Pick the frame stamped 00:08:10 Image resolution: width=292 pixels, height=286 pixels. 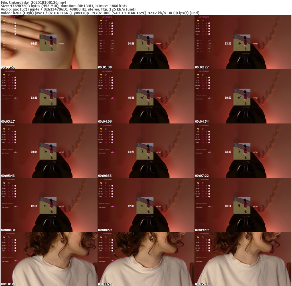pyautogui.click(x=49, y=205)
